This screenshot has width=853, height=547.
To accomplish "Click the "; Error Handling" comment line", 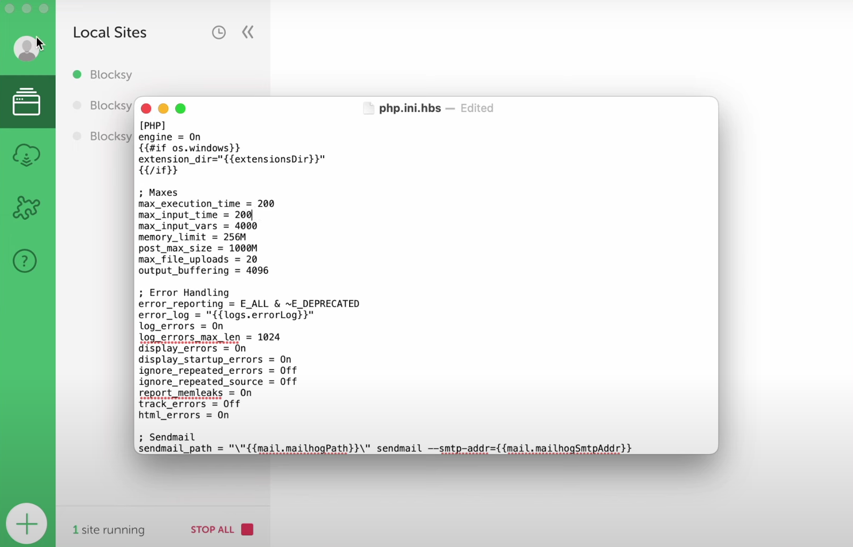I will [x=184, y=292].
